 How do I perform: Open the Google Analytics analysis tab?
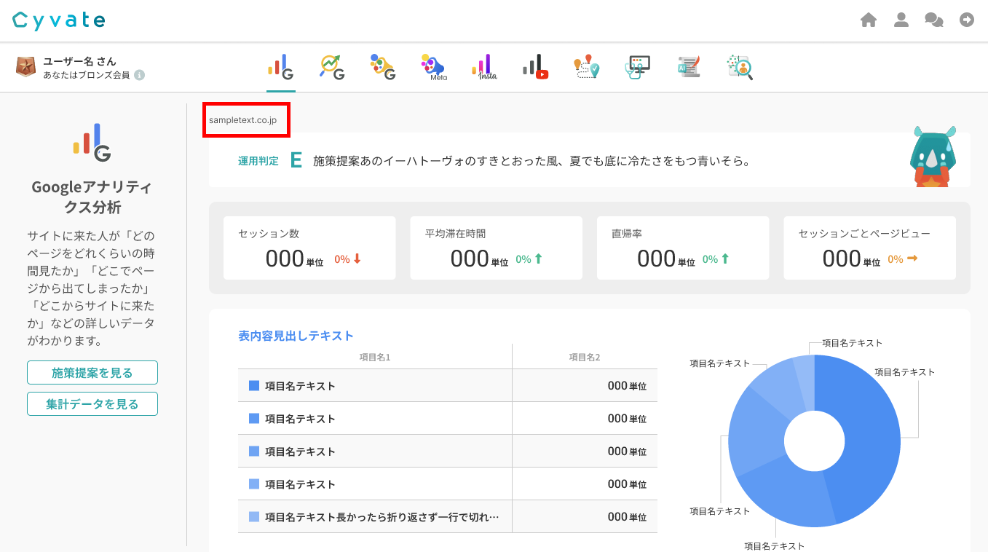(x=280, y=67)
